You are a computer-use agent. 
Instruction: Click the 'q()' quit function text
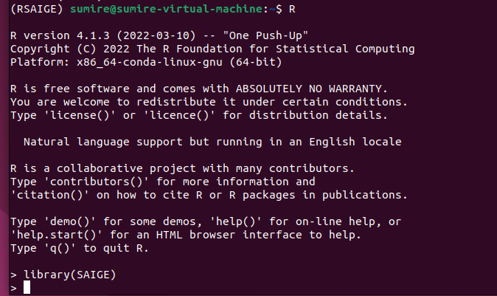coord(59,248)
